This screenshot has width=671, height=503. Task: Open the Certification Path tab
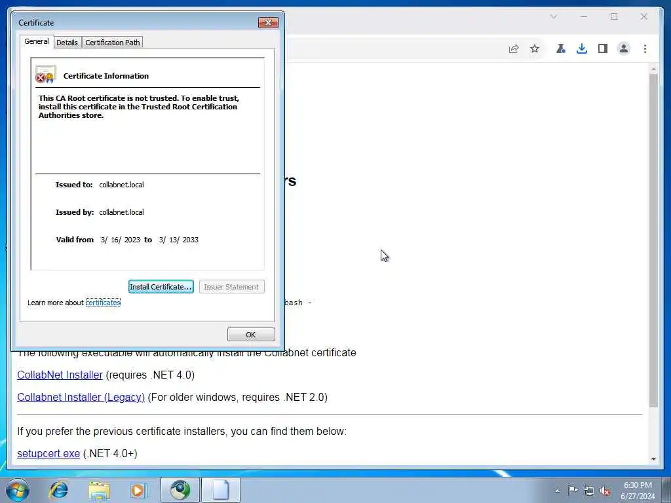(113, 43)
